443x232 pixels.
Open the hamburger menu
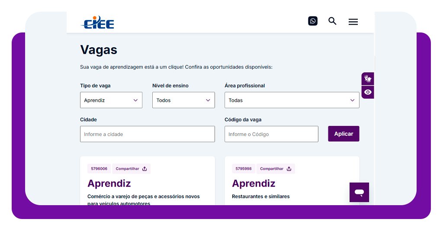point(353,22)
